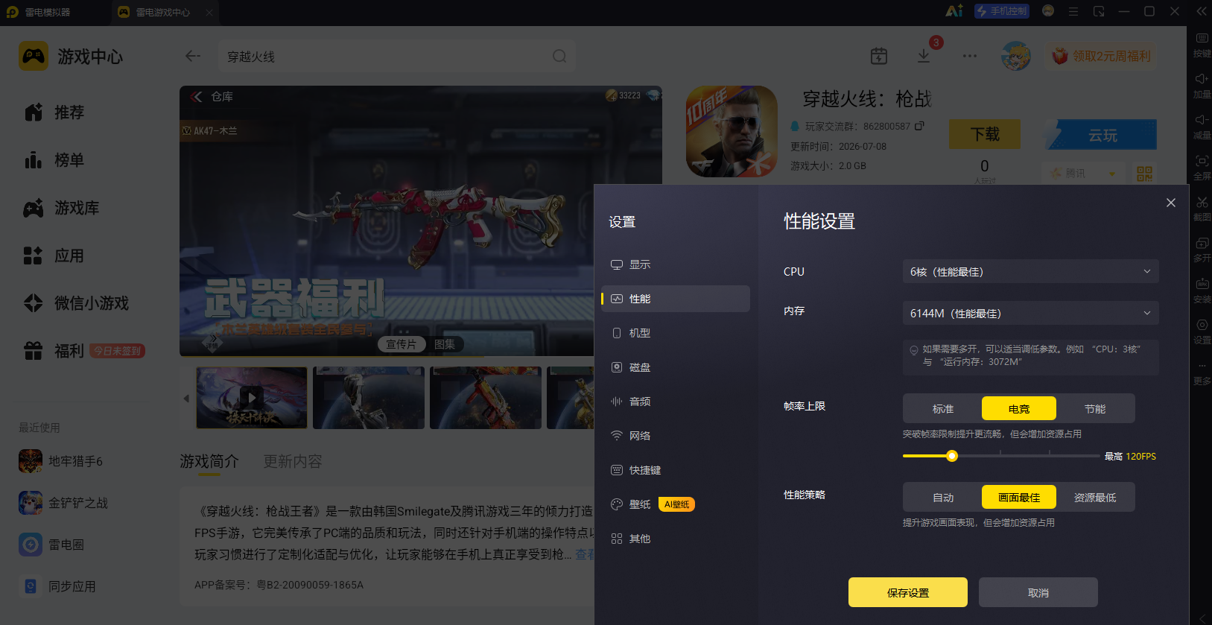This screenshot has width=1212, height=625.
Task: Select 标准 frame rate mode
Action: pyautogui.click(x=943, y=408)
